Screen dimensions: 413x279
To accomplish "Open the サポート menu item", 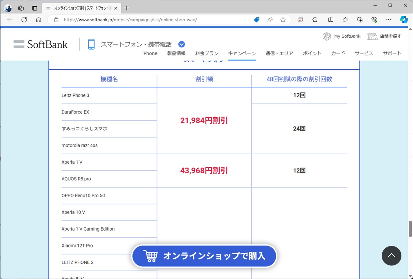I will pyautogui.click(x=392, y=53).
